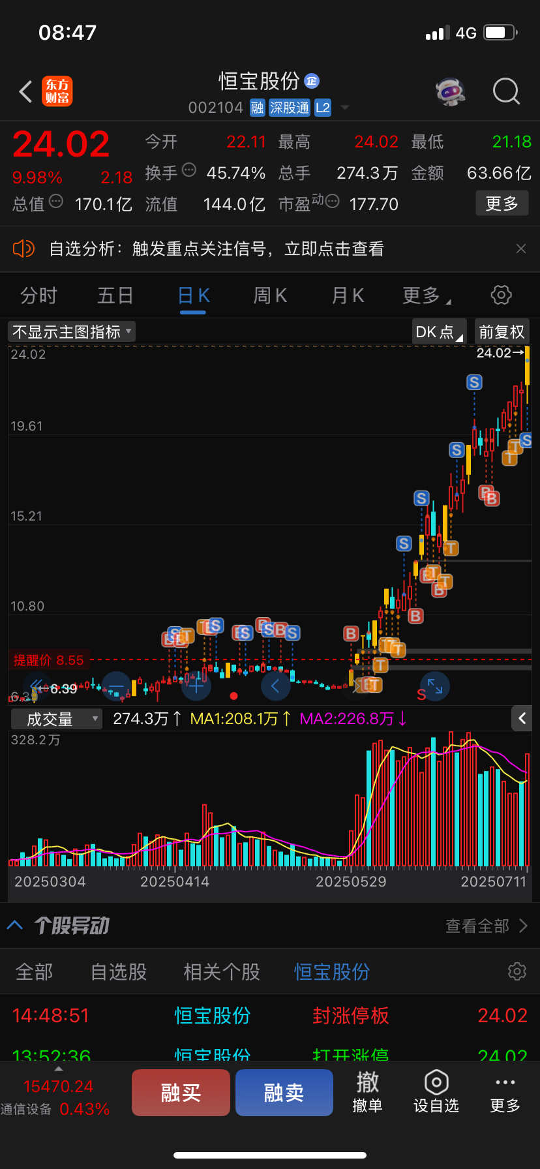Select the 相关个股 movements tab
Image resolution: width=540 pixels, height=1169 pixels.
[221, 972]
